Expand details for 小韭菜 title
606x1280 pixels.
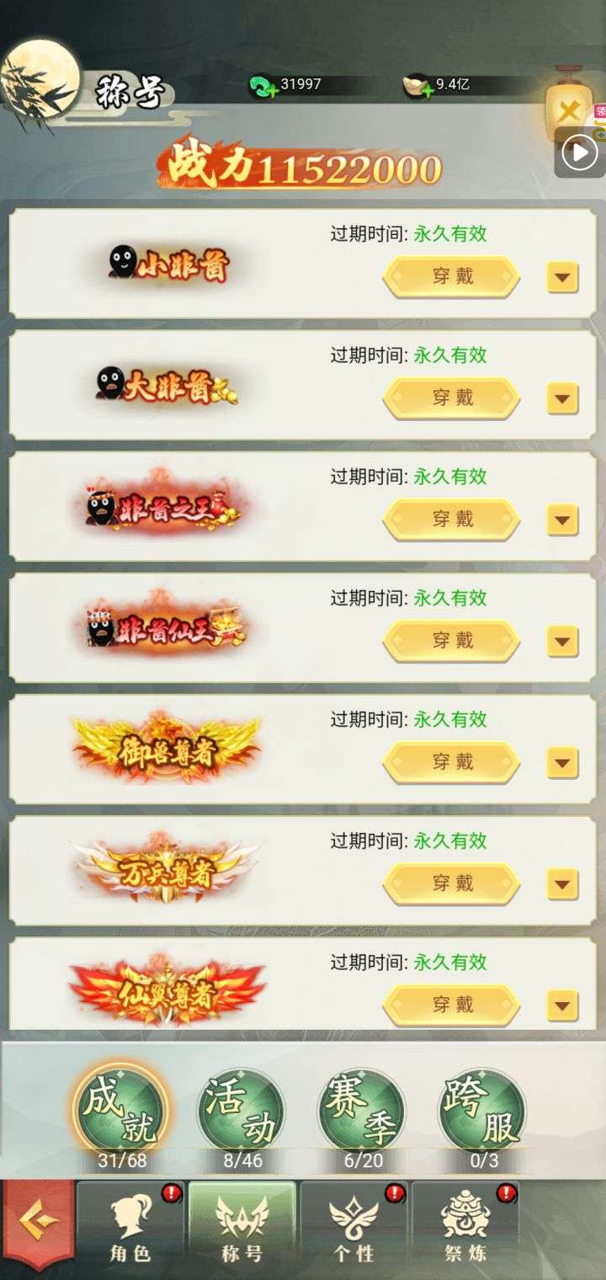[x=562, y=276]
